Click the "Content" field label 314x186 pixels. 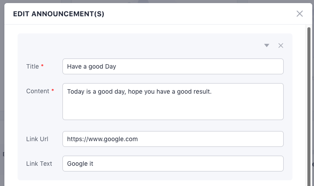(38, 91)
